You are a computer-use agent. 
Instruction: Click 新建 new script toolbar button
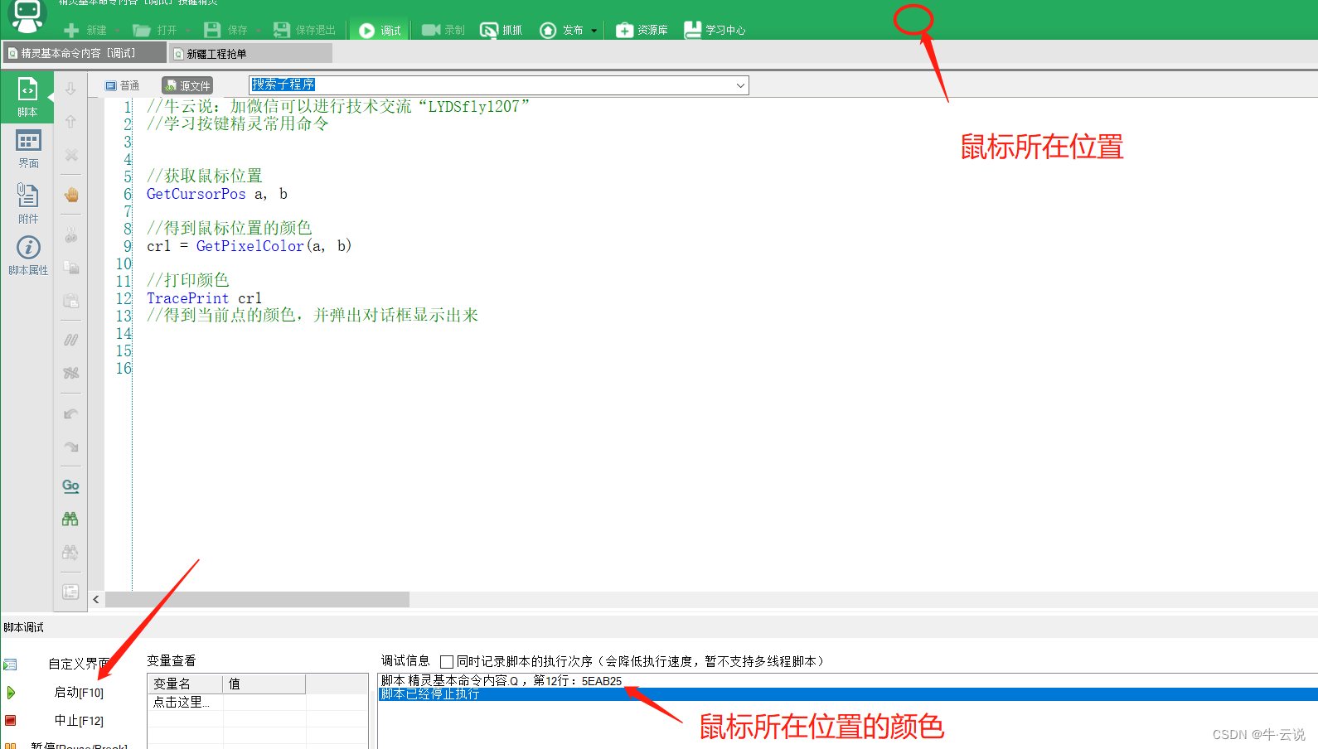[86, 31]
